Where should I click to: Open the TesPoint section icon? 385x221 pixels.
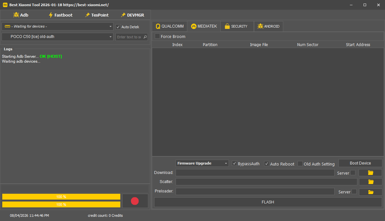pos(87,15)
